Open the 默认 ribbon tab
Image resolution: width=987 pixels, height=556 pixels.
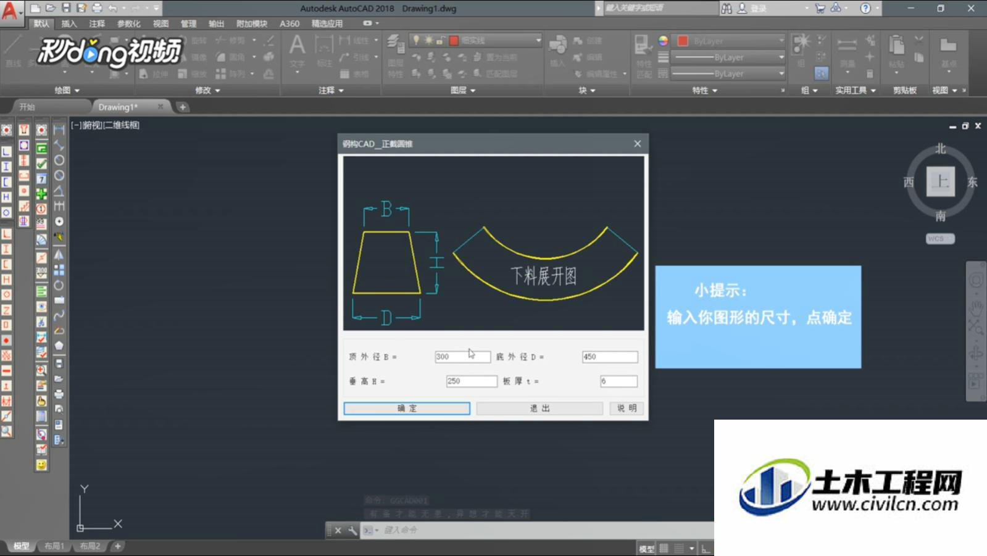41,23
